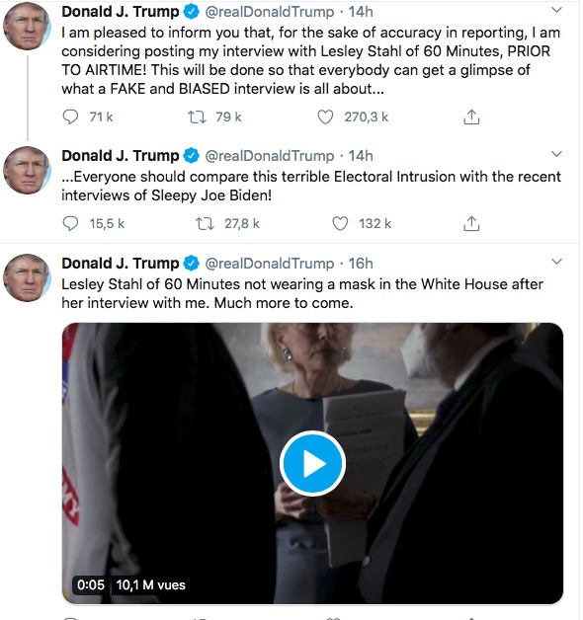The width and height of the screenshot is (583, 620).
Task: Retweet the tweet with 27,8 k retweets
Action: (206, 224)
